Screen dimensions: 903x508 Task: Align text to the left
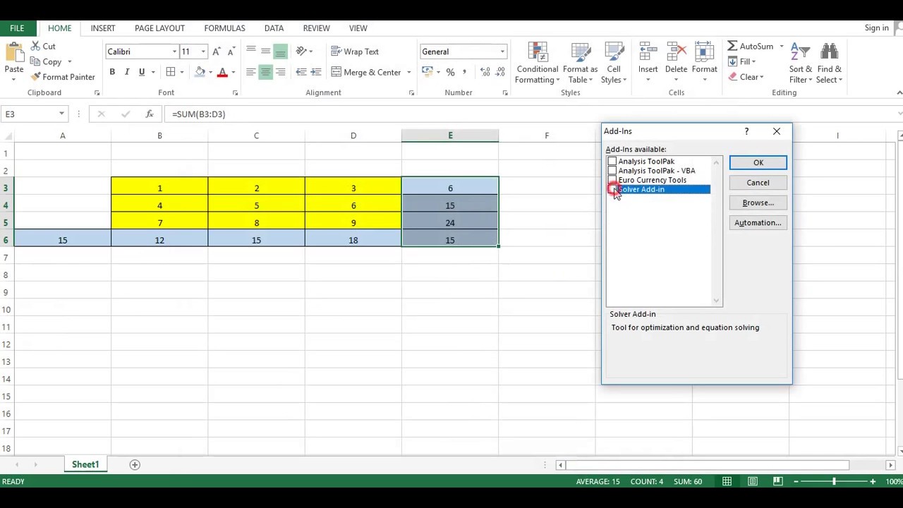point(250,72)
